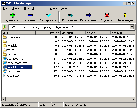The width and height of the screenshot is (137, 108).
Task: Click the horizontal scrollbar thumb
Action: click(50, 99)
